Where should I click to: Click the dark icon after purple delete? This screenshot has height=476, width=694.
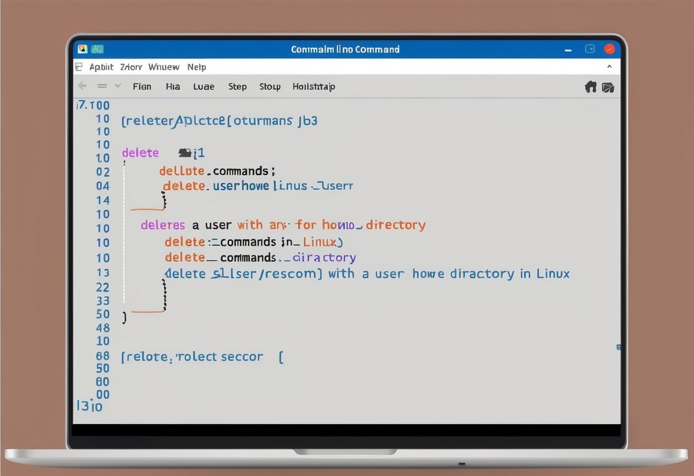click(x=185, y=153)
